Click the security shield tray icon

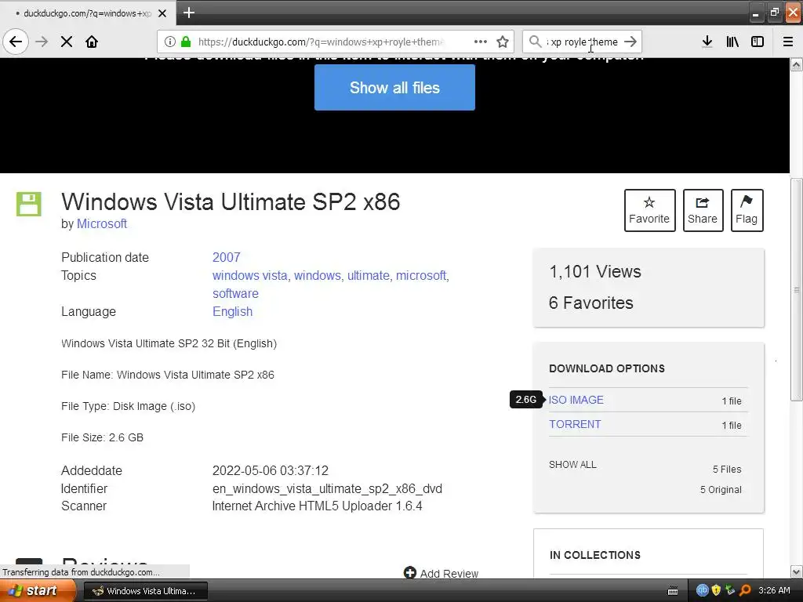point(716,590)
